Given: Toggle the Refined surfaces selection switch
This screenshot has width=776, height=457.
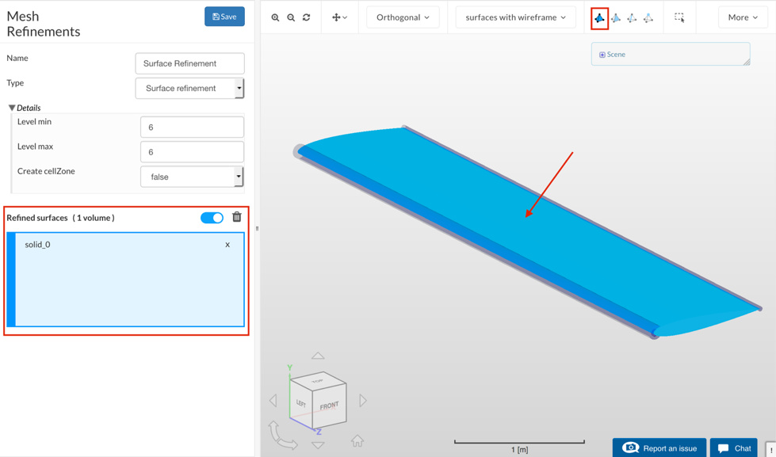Looking at the screenshot, I should click(212, 218).
